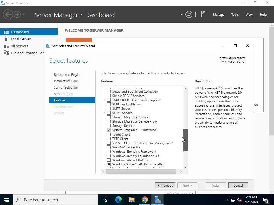Click features vertical scrollbar thumb
This screenshot has height=205, width=274.
[186, 140]
